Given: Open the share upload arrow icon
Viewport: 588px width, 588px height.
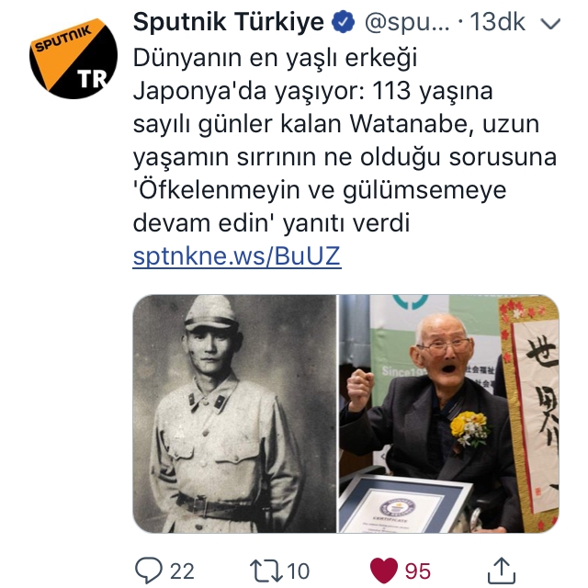Looking at the screenshot, I should tap(502, 571).
